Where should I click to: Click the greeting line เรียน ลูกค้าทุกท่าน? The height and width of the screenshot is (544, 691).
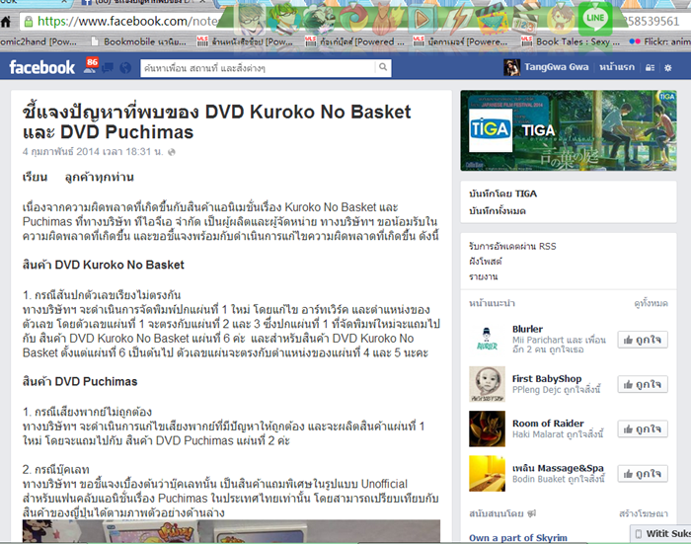click(x=78, y=177)
